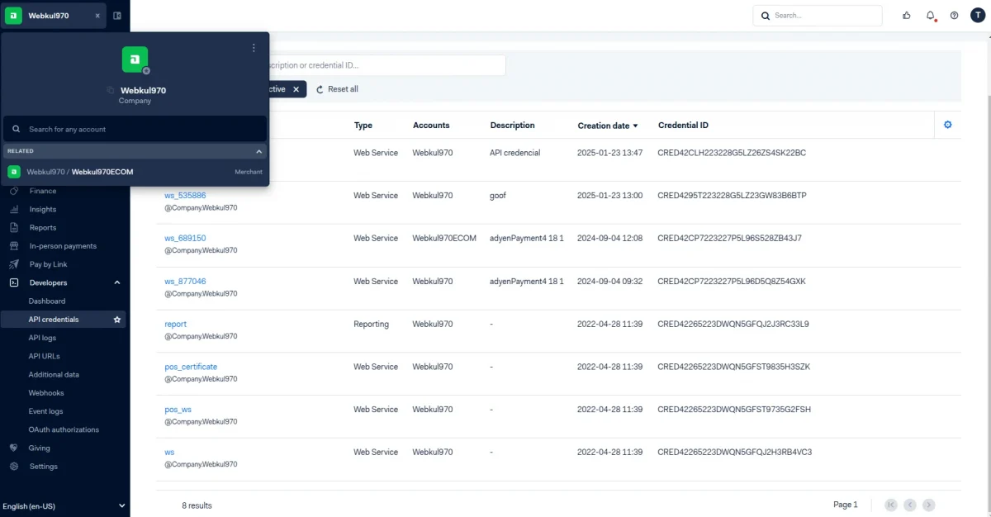The width and height of the screenshot is (991, 517).
Task: Open In-person payments store icon
Action: pyautogui.click(x=13, y=246)
